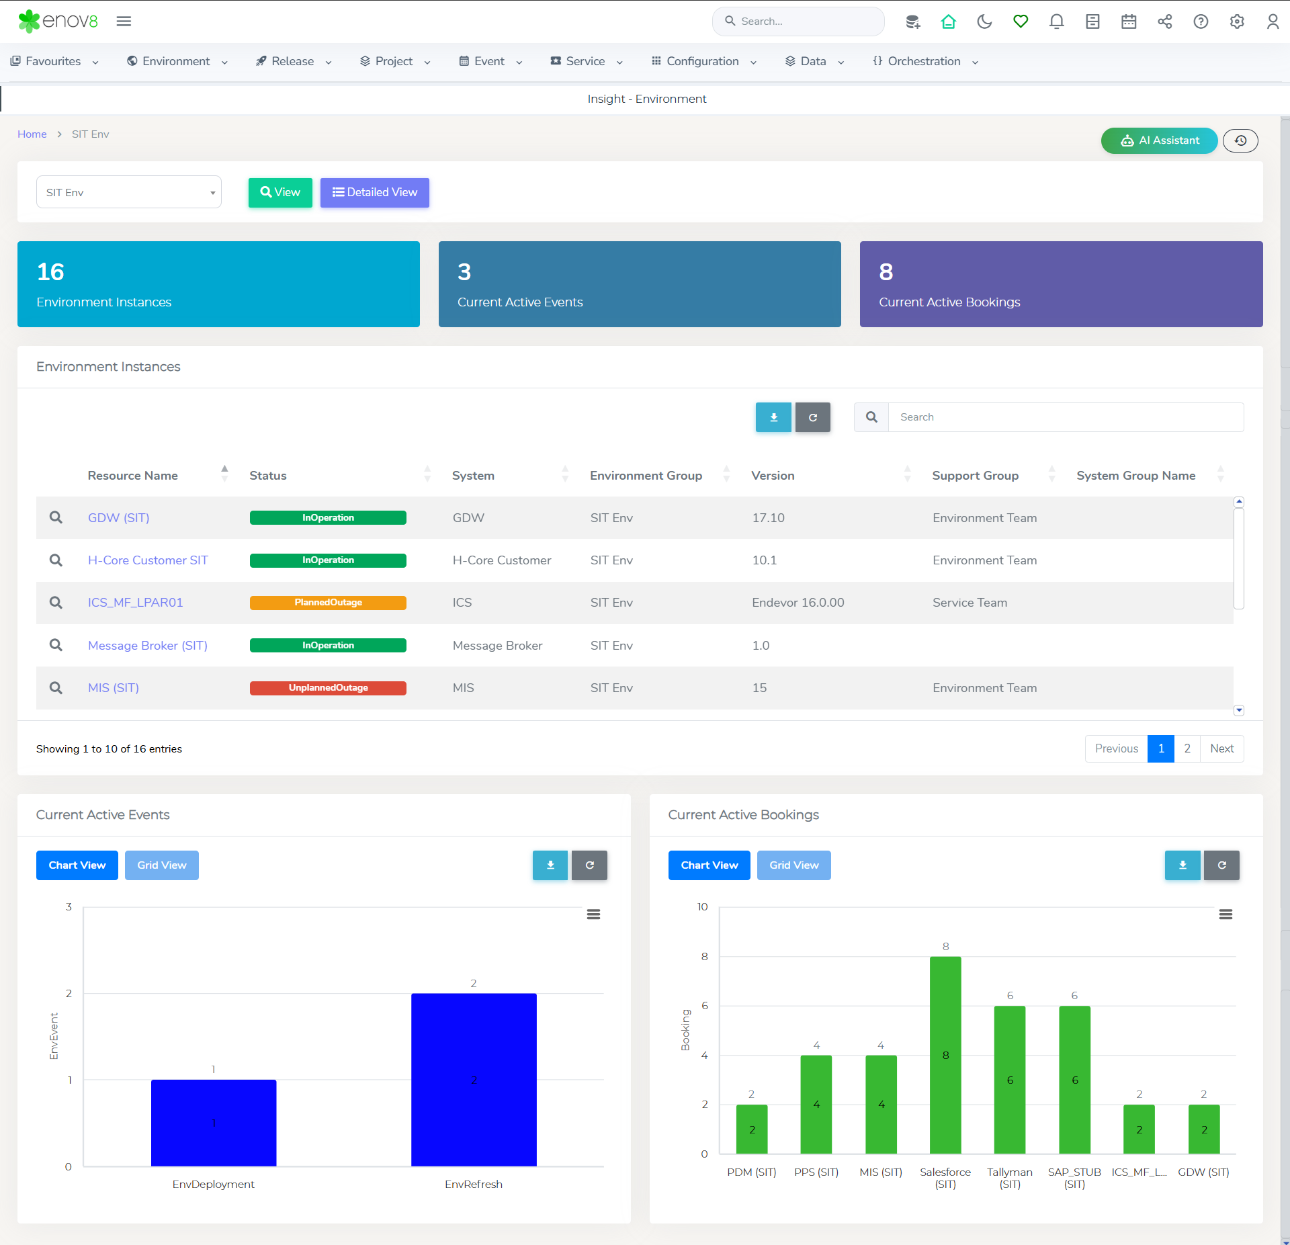Sort table by Resource Name column
This screenshot has height=1245, width=1290.
[133, 476]
